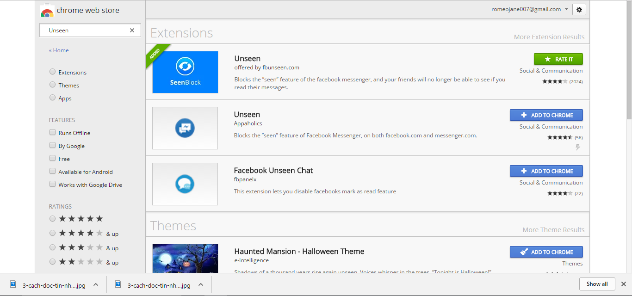
Task: Add Appaholics Unseen to Chrome
Action: click(546, 115)
